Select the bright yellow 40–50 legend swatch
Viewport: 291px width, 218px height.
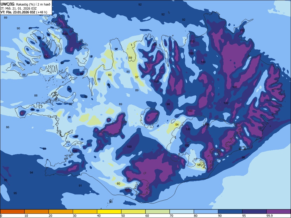pyautogui.click(x=109, y=212)
